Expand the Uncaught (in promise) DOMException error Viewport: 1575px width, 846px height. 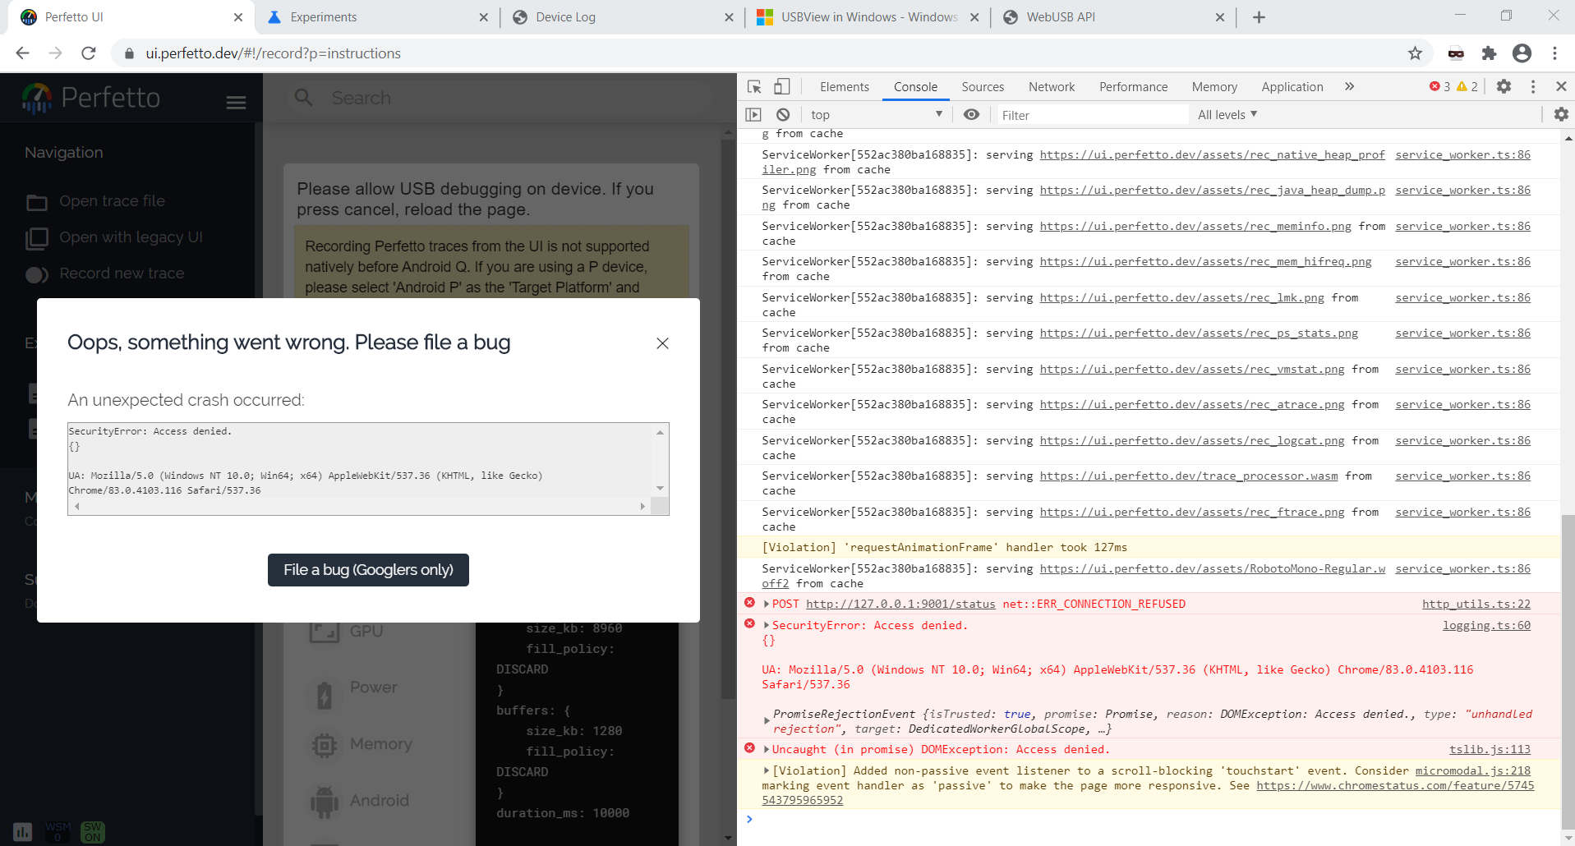click(x=767, y=750)
